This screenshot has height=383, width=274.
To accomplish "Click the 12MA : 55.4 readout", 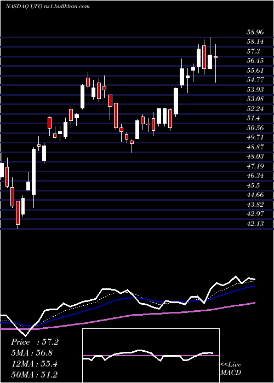I will click(34, 364).
